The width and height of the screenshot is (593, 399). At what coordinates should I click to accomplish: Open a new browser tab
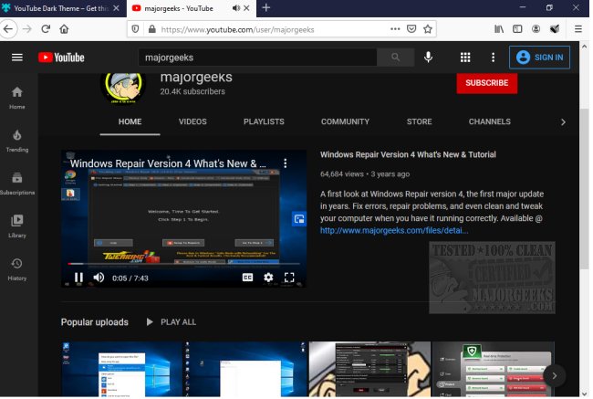click(266, 8)
